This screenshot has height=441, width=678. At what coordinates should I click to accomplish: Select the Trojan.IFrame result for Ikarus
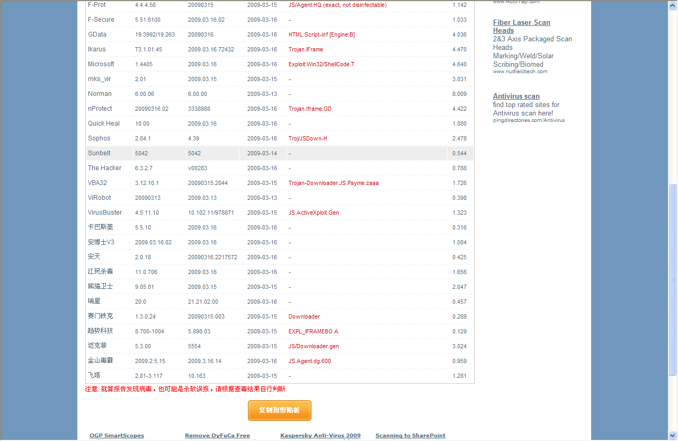point(306,49)
